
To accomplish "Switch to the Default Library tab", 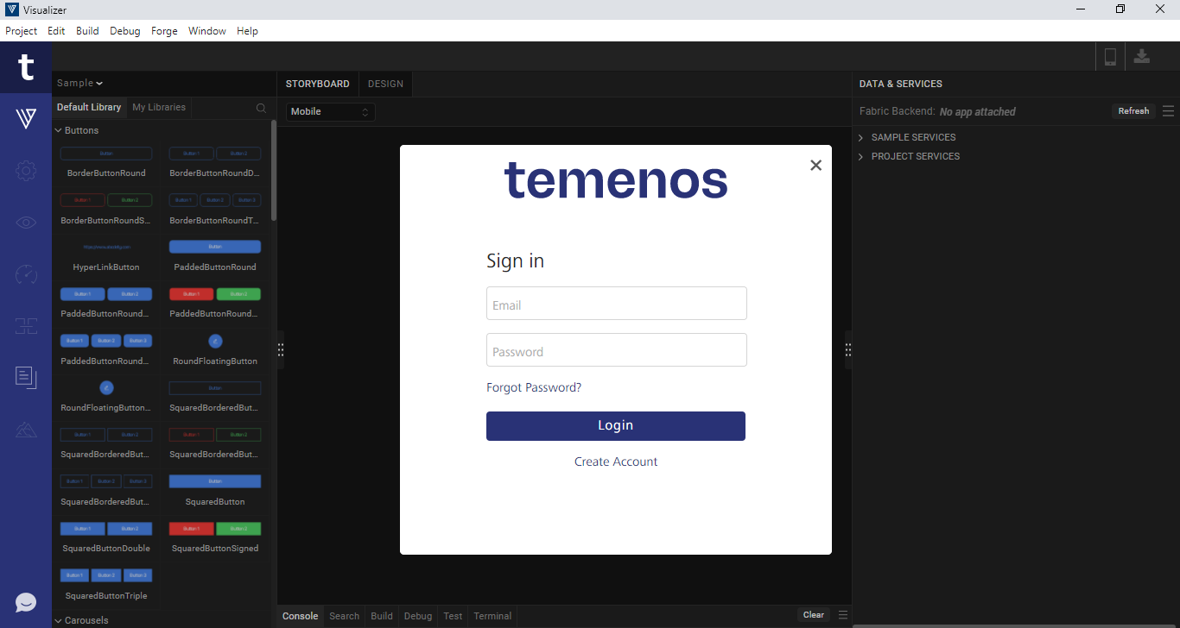I will click(89, 108).
